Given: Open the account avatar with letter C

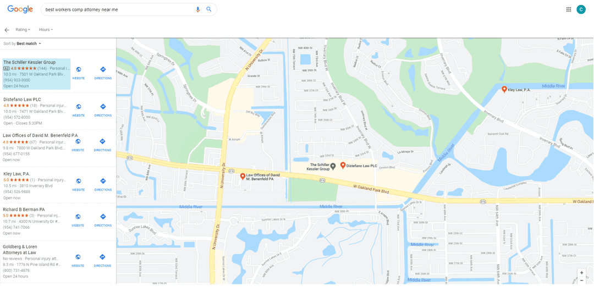Looking at the screenshot, I should click(x=581, y=9).
